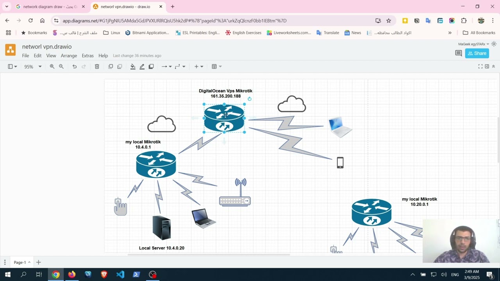500x281 pixels.
Task: Select the mobile phone shape
Action: pyautogui.click(x=340, y=163)
